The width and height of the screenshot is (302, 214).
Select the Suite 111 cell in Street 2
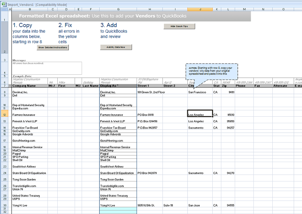pos(175,205)
